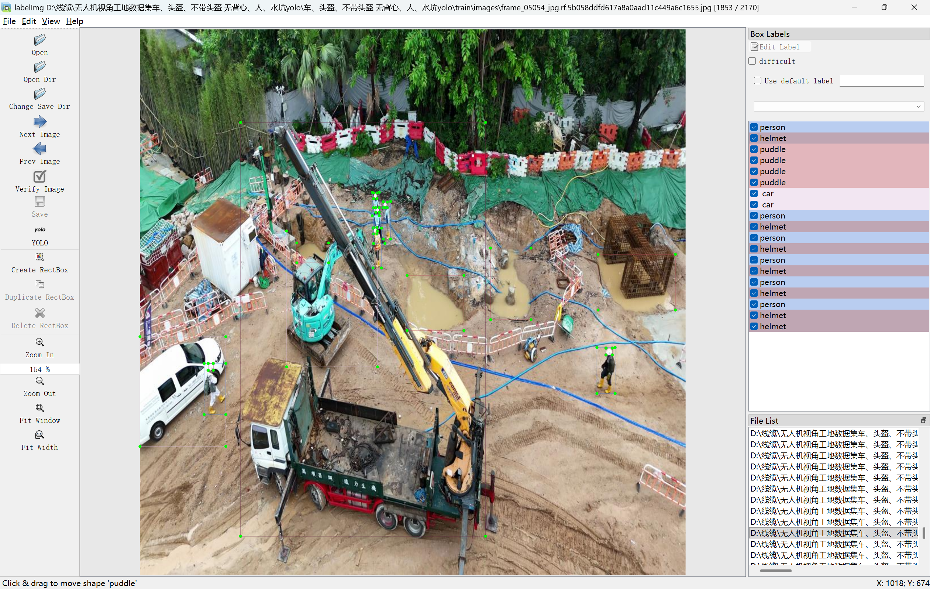Switch annotation format via YOLO icon
Image resolution: width=930 pixels, height=589 pixels.
point(39,230)
